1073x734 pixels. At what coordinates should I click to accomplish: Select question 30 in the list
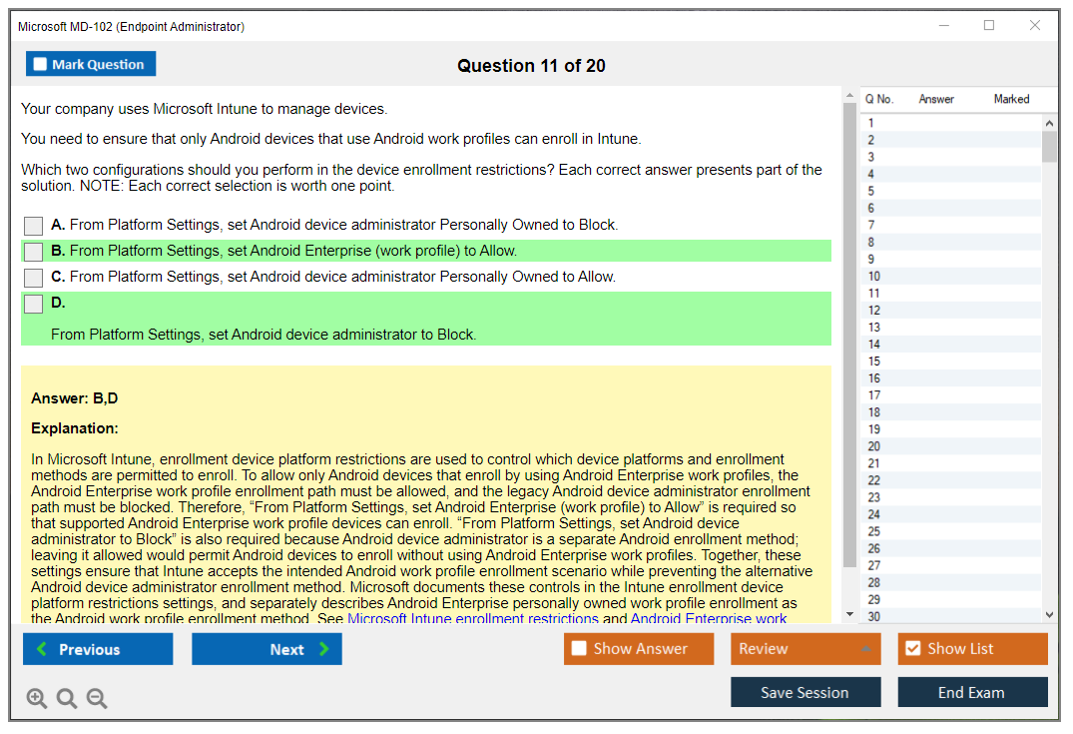click(x=951, y=616)
